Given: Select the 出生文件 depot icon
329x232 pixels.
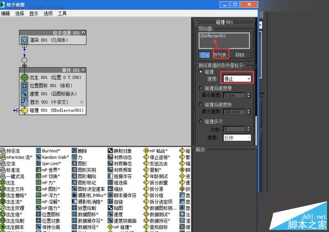Looking at the screenshot, I should click(3, 189).
